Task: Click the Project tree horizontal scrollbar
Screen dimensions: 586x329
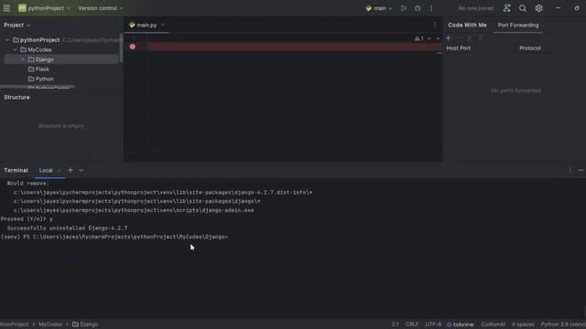Action: tap(38, 87)
